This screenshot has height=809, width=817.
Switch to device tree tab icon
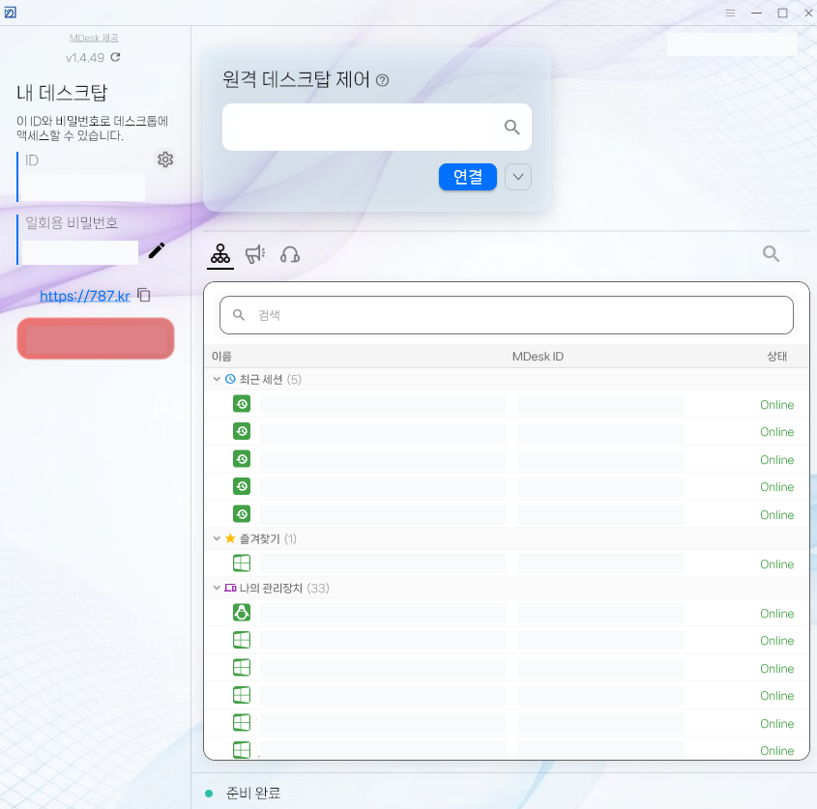click(219, 254)
